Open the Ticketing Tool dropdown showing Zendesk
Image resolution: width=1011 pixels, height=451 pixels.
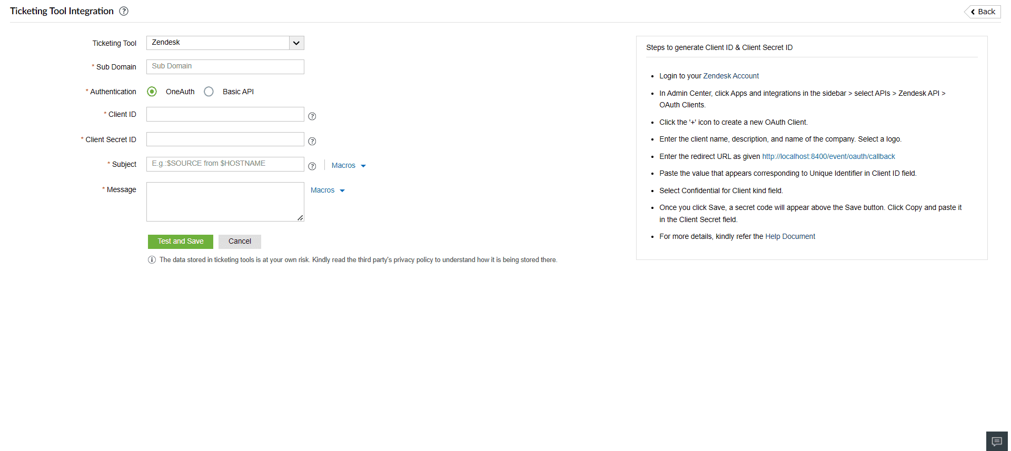click(225, 43)
